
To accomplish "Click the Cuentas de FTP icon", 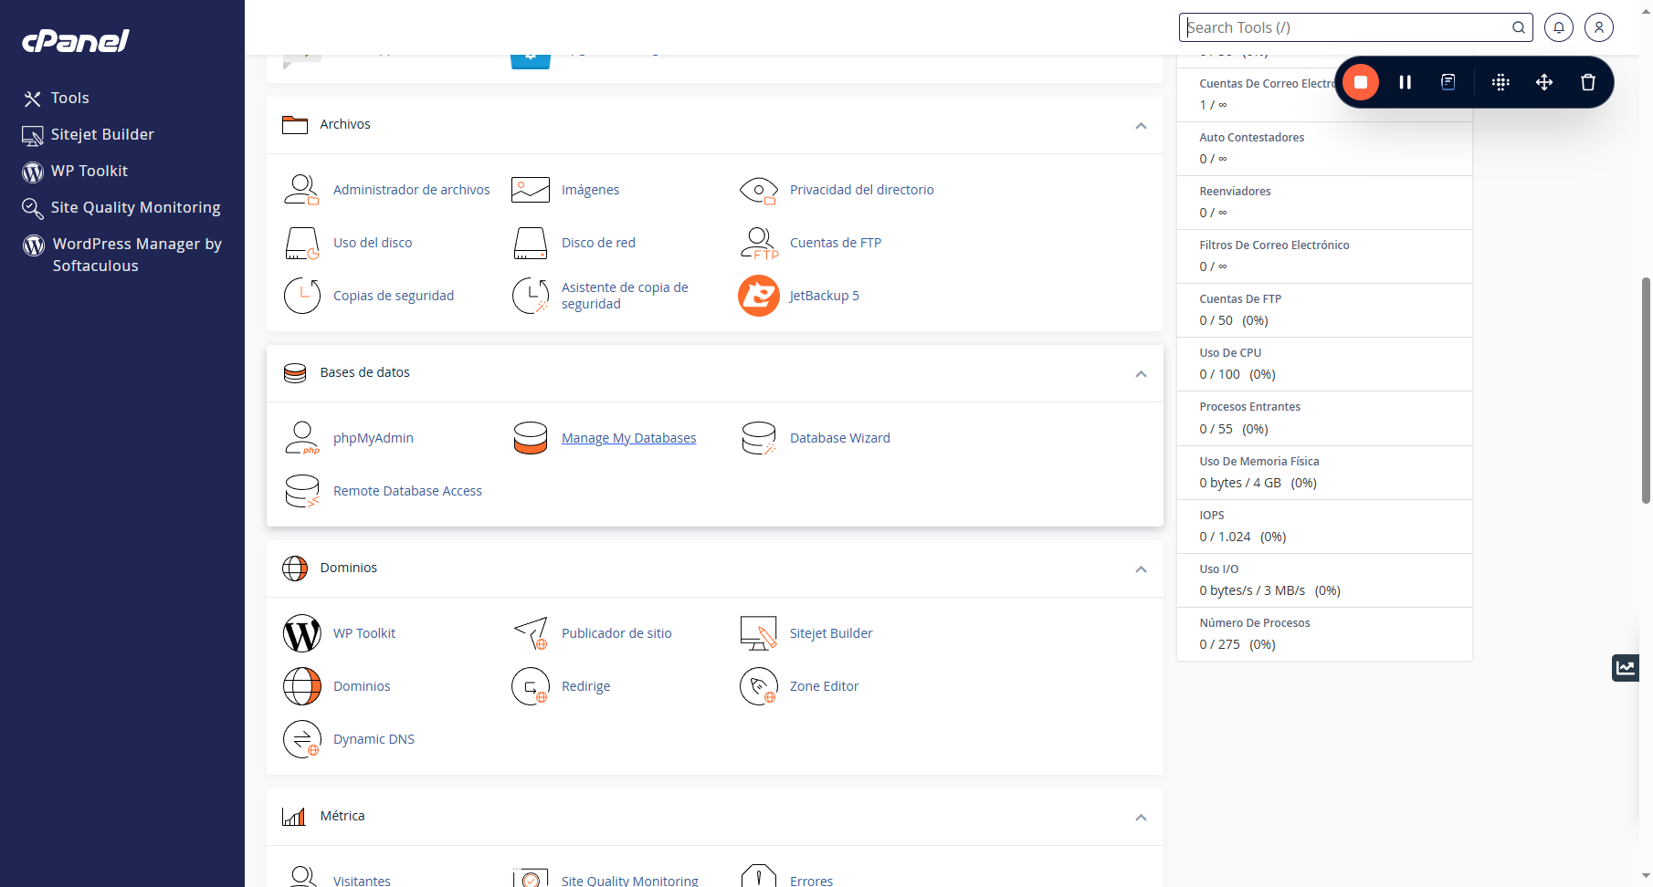I will (758, 243).
